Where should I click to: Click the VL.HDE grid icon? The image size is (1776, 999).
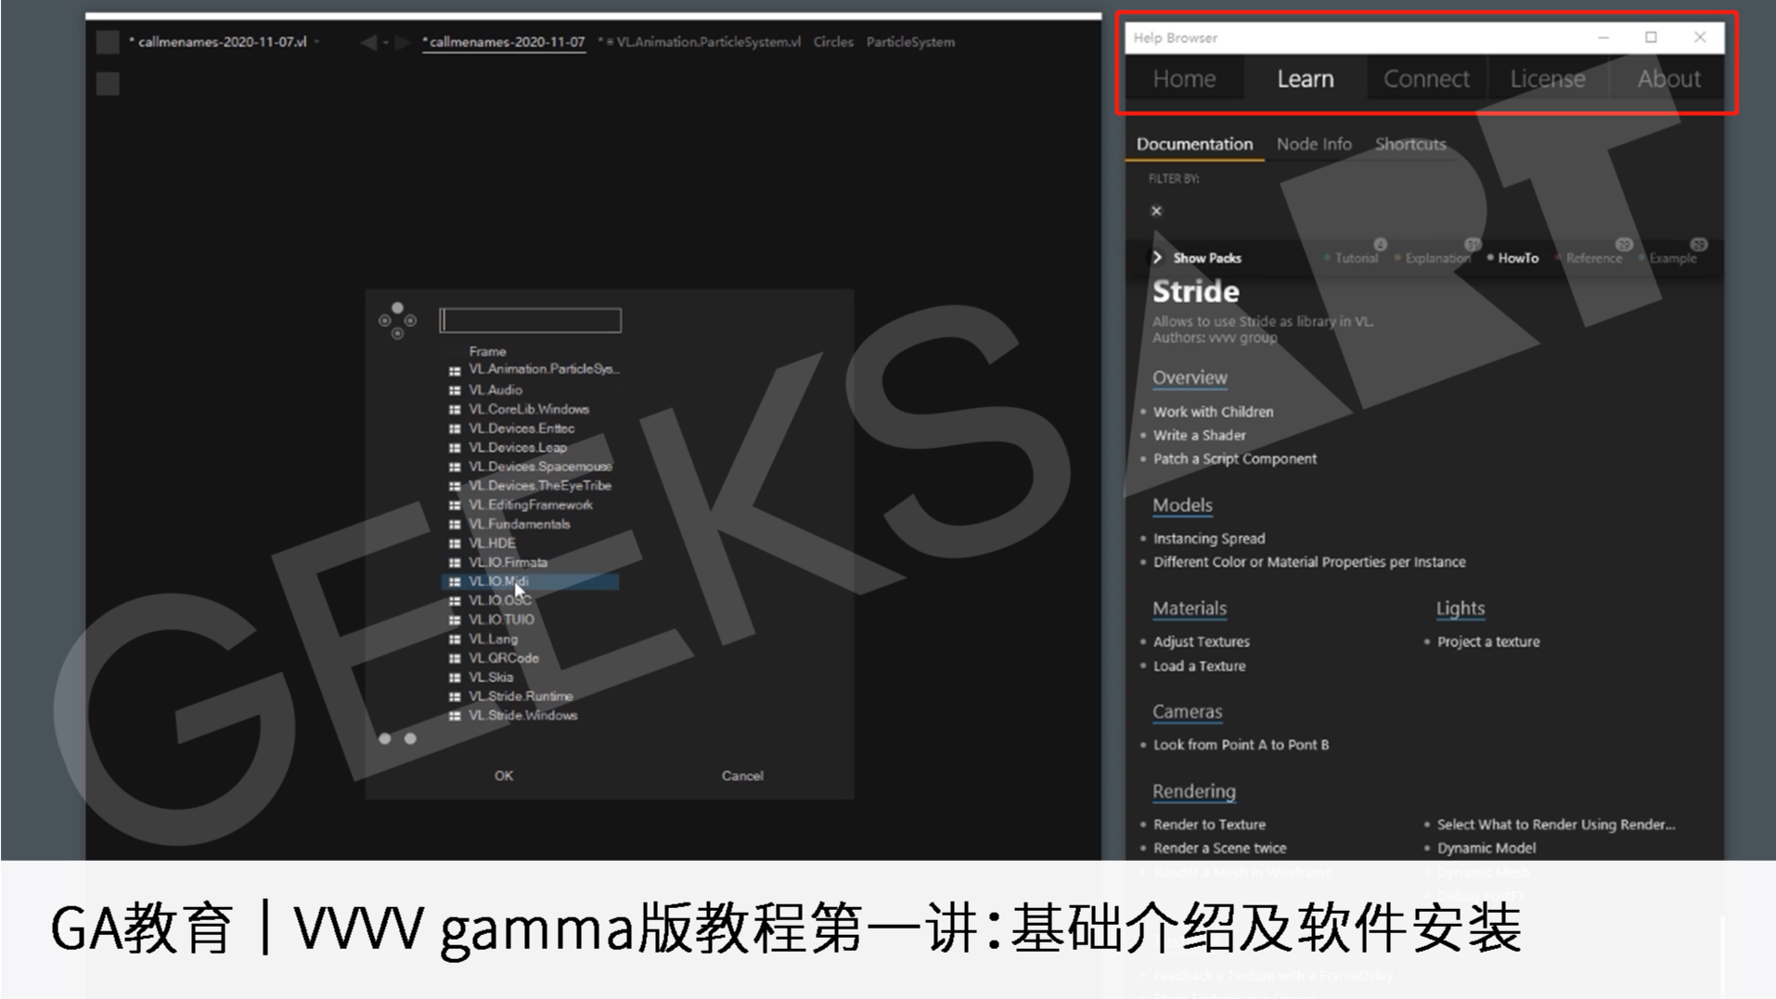coord(455,544)
